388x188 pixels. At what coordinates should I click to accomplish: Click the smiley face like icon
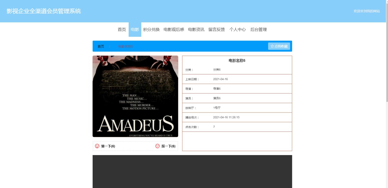[97, 146]
